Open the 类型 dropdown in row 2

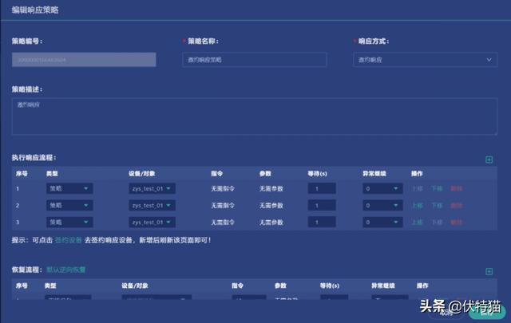tap(69, 206)
